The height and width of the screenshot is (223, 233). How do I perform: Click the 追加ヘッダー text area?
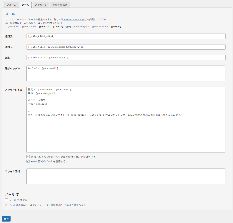pyautogui.click(x=126, y=73)
